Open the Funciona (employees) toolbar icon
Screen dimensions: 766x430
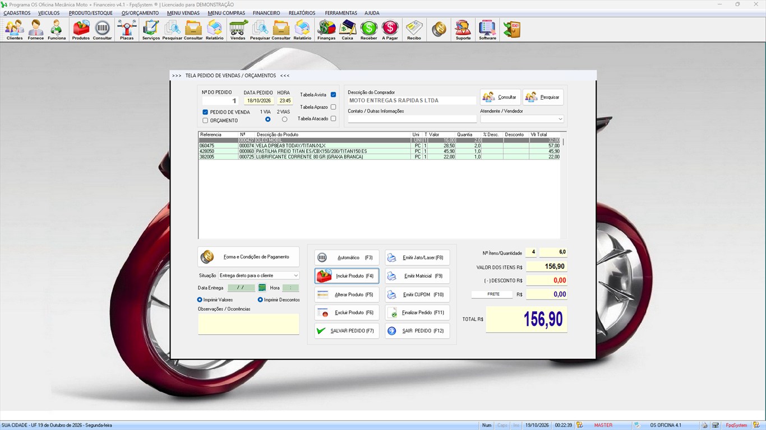[x=57, y=30]
